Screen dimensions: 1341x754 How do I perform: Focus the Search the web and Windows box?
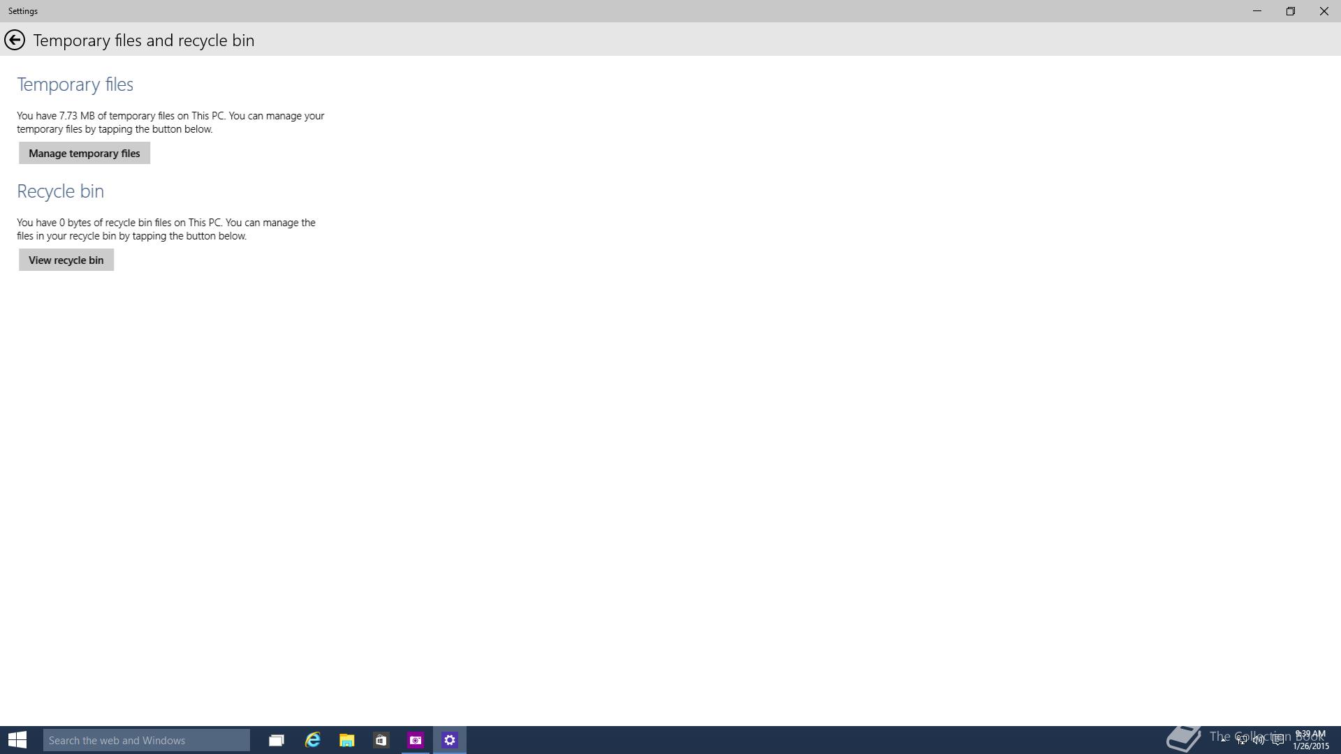146,740
